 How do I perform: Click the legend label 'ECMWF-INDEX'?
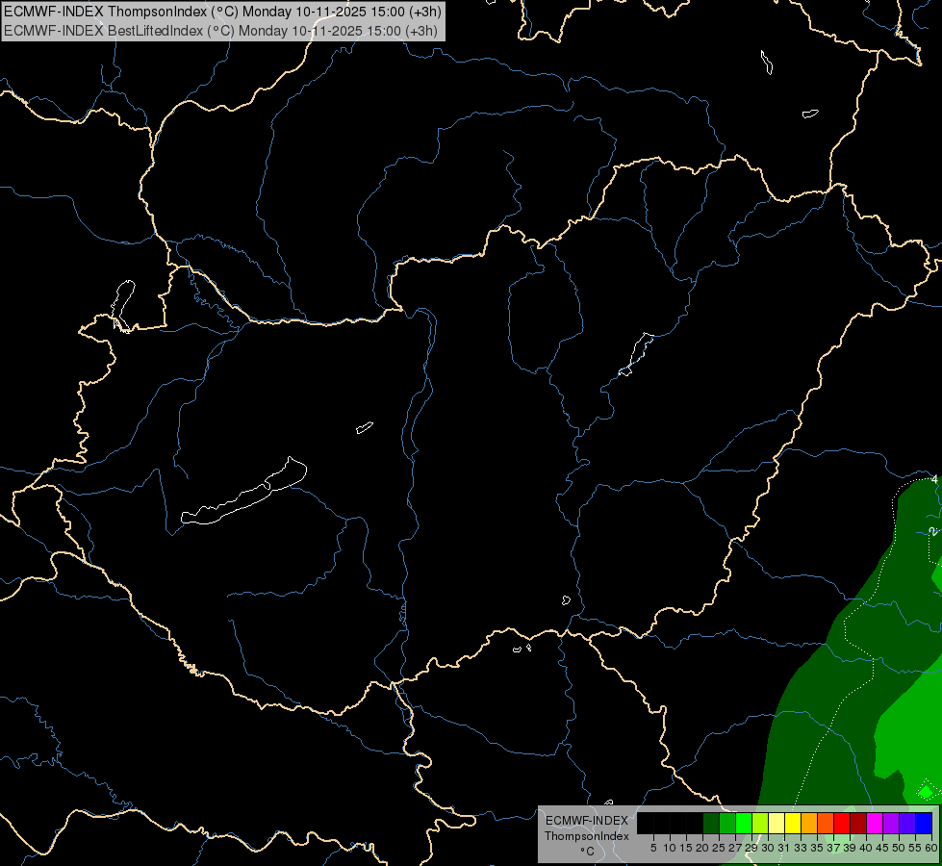pos(587,821)
